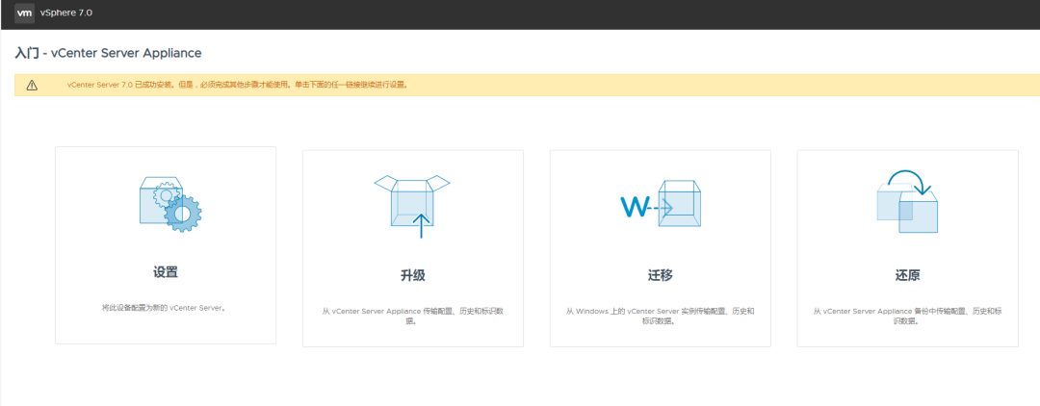Click the upgrade card description text
The image size is (1040, 406).
coord(412,316)
